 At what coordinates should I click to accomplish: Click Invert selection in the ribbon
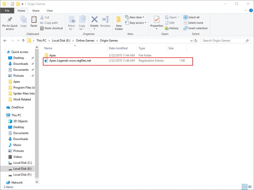196,28
